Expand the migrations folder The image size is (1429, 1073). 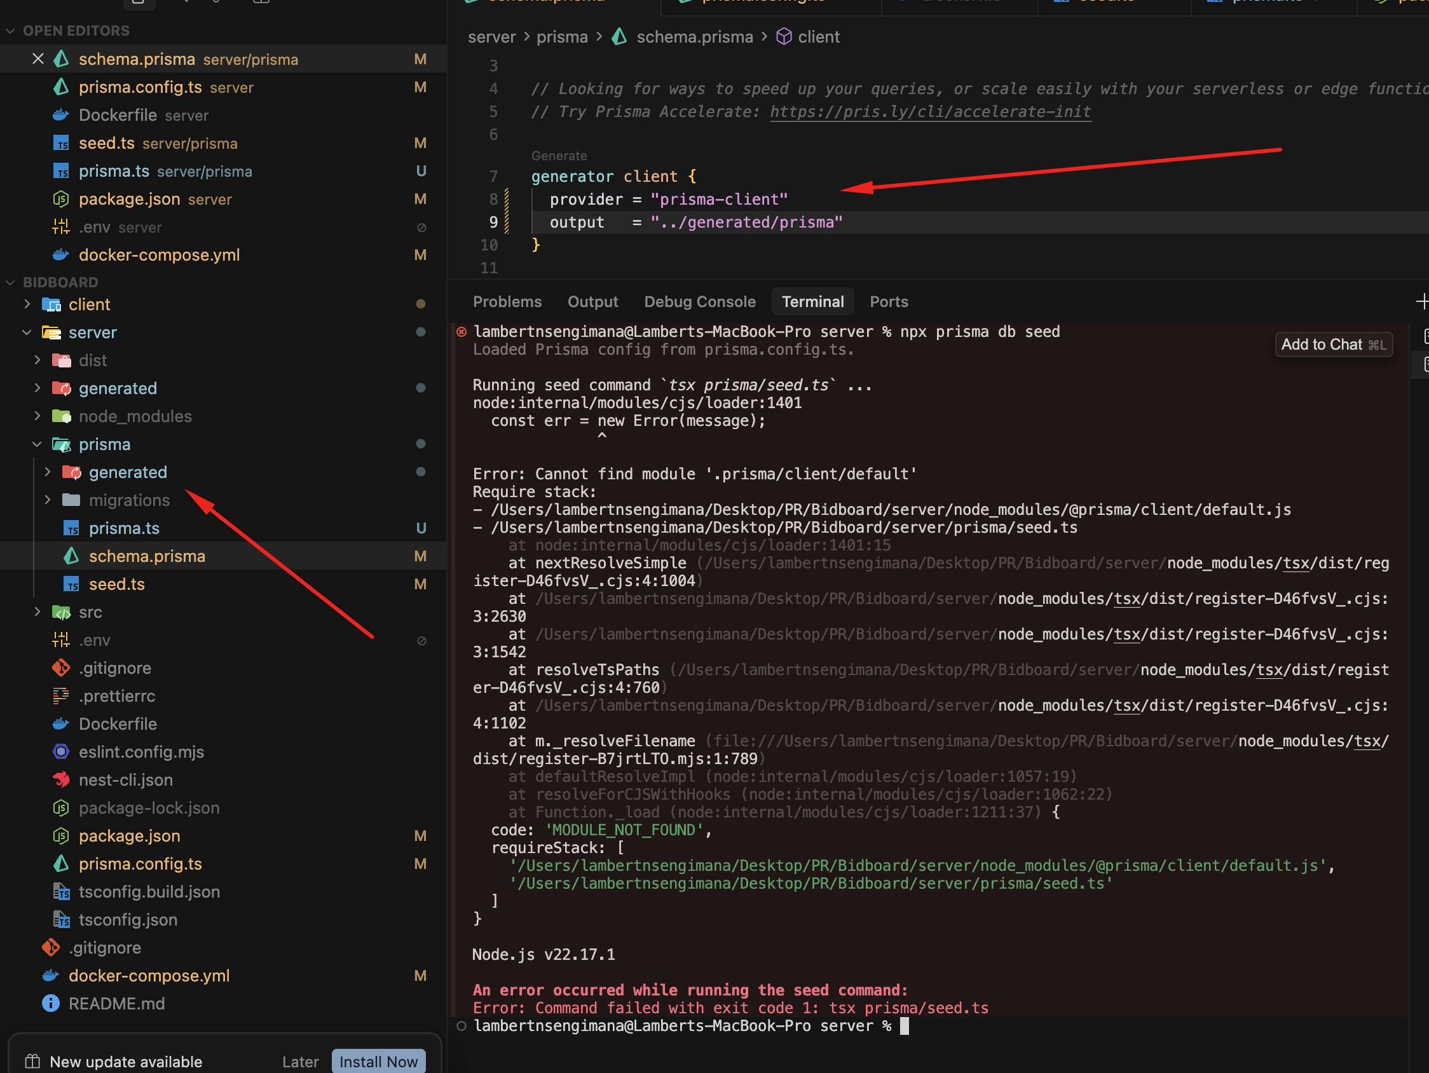(48, 500)
